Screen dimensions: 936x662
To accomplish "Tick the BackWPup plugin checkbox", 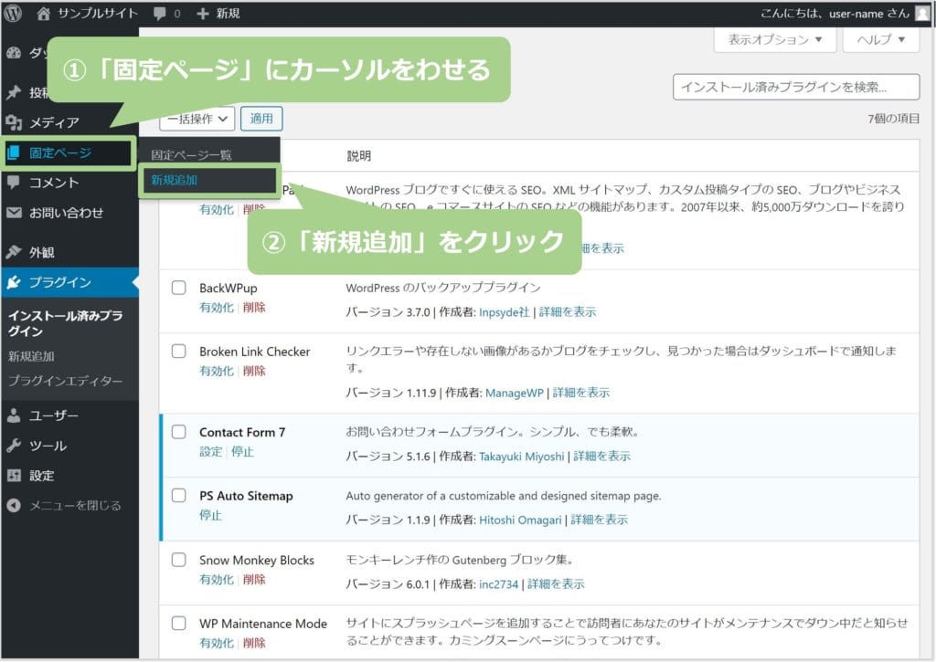I will 178,288.
